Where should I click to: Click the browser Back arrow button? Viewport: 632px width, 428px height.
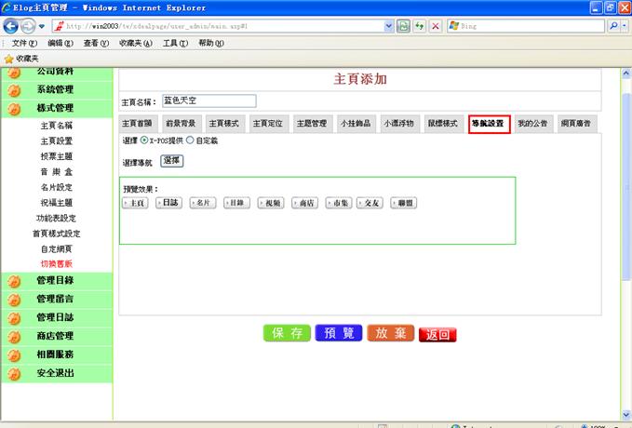tap(11, 27)
